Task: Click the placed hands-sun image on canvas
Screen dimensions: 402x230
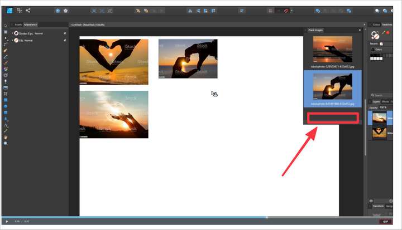Action: (x=188, y=58)
